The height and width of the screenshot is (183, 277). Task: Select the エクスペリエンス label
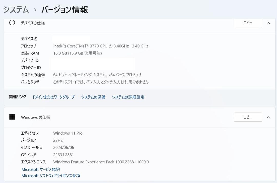(33, 162)
